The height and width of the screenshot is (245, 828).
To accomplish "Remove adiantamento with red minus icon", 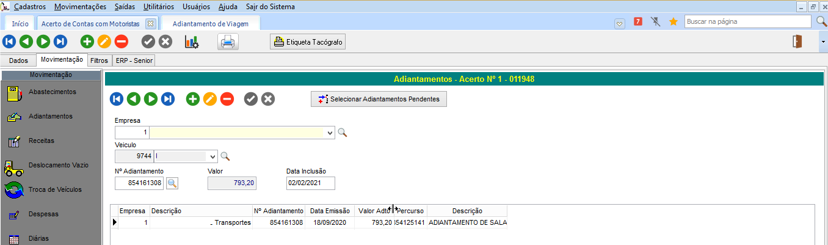I will (x=227, y=99).
